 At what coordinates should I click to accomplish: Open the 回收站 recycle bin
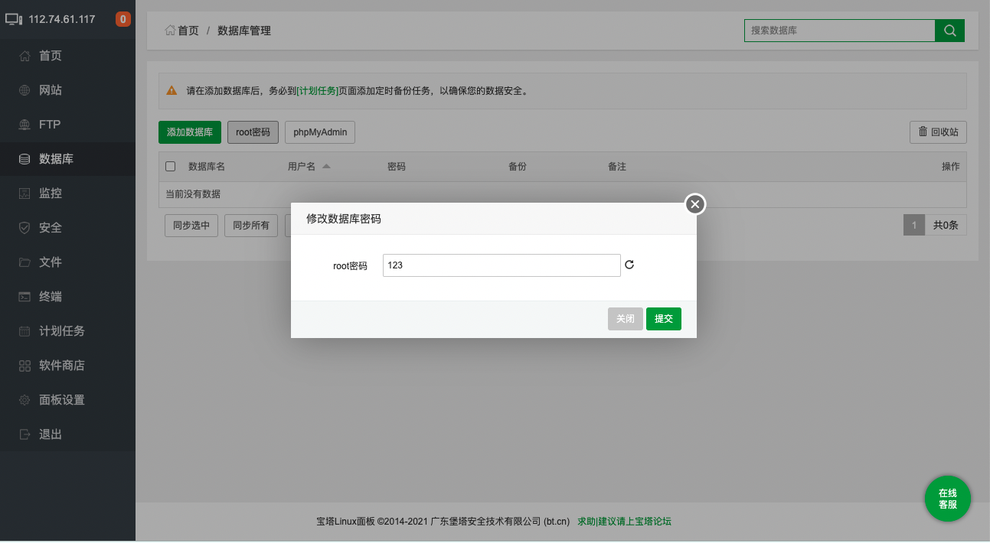tap(938, 132)
